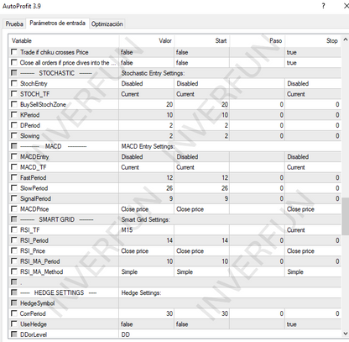Open the RSI_TF Valor cell showing M15
This screenshot has height=342, width=349.
coord(147,230)
